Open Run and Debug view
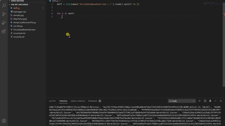The height and width of the screenshot is (126, 225). pyautogui.click(x=4, y=22)
